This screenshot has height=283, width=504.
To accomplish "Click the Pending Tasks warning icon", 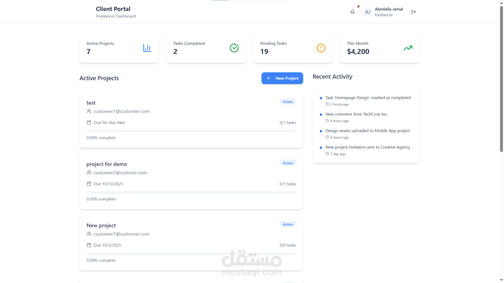I will pyautogui.click(x=321, y=48).
